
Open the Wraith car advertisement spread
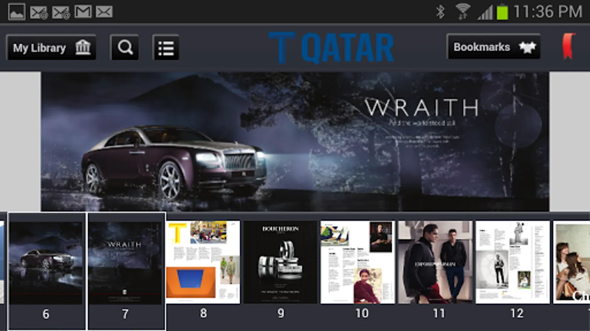click(295, 141)
